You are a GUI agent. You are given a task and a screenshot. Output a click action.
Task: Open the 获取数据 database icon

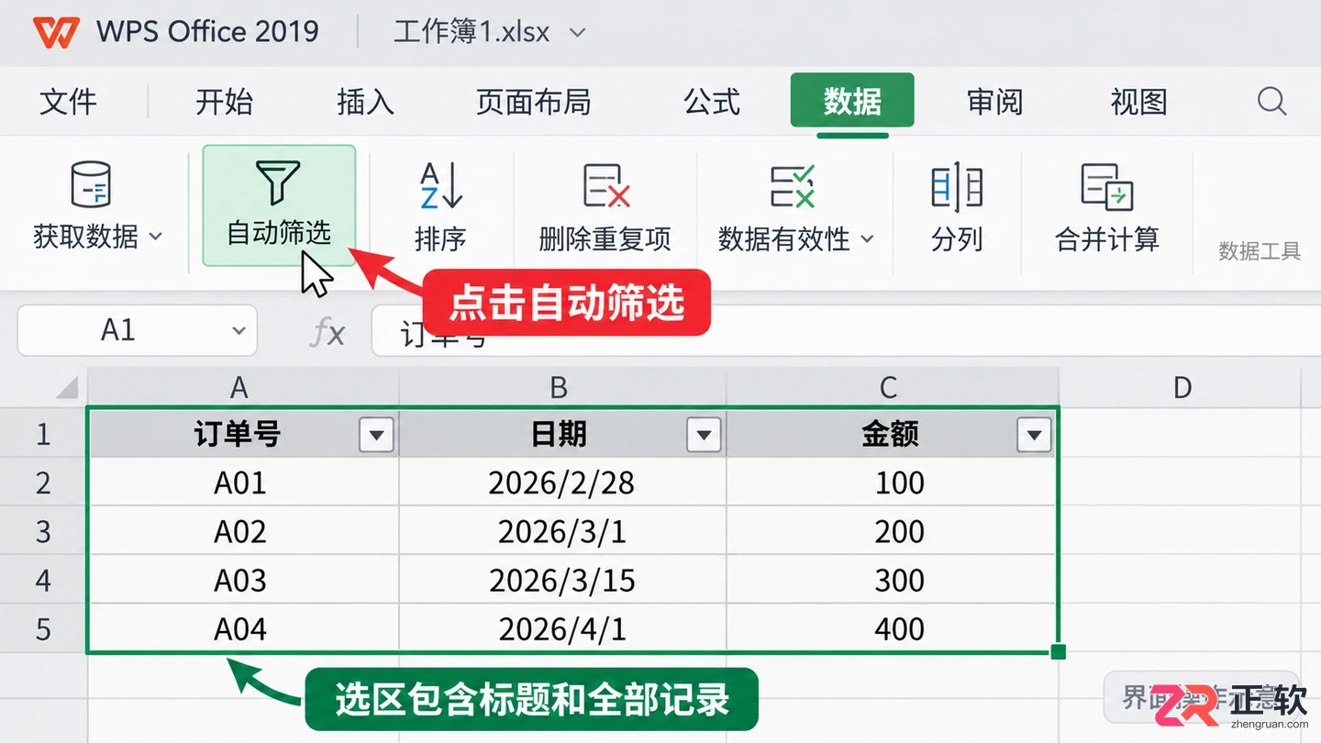[x=92, y=183]
